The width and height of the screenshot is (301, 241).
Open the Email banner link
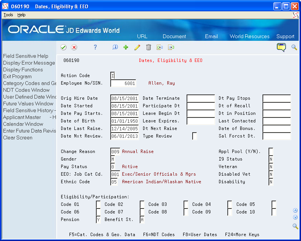point(211,36)
